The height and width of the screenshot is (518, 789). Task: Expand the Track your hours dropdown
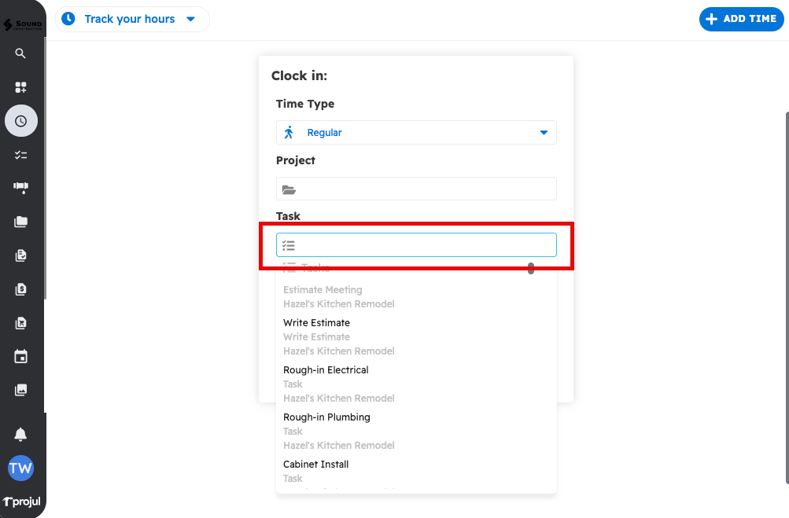[x=131, y=19]
